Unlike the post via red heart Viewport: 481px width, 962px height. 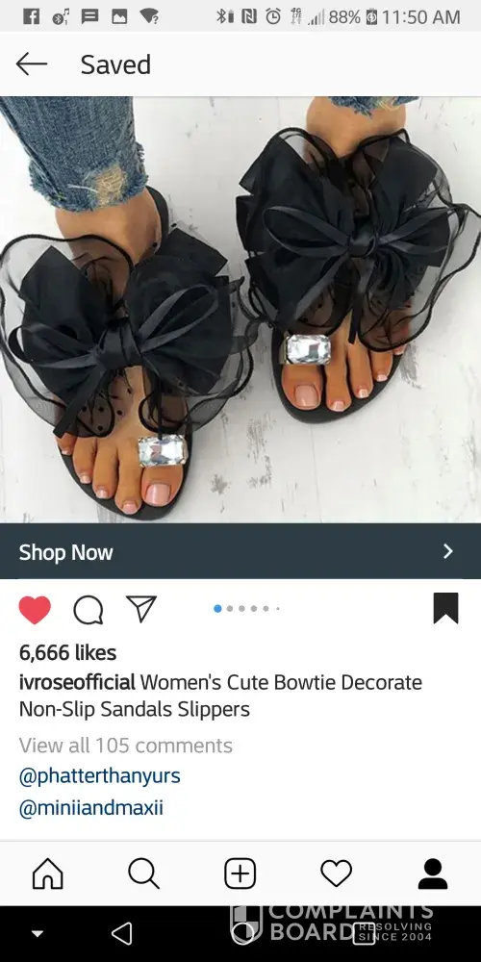click(35, 610)
